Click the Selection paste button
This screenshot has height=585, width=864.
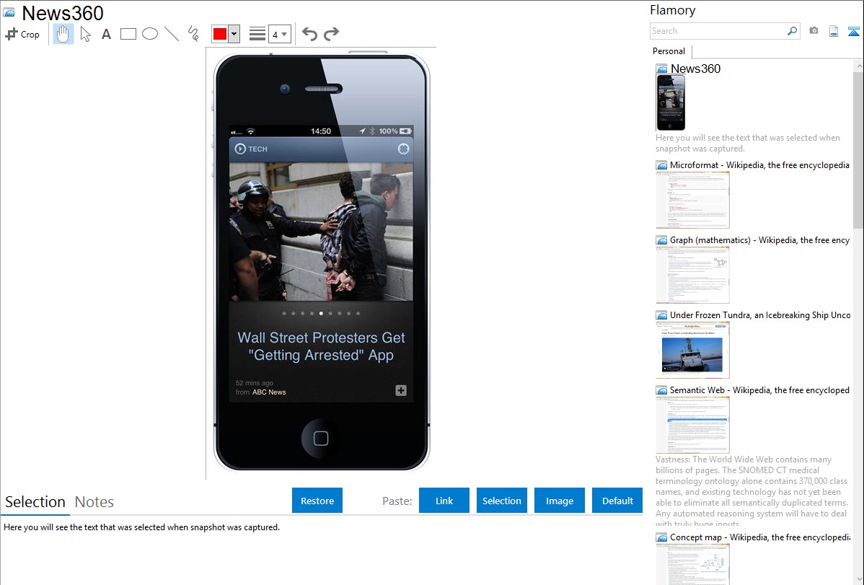(x=501, y=501)
